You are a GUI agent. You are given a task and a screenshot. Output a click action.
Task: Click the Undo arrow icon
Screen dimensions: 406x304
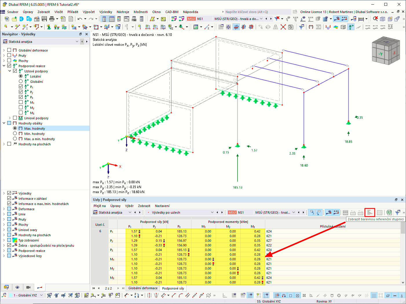(80, 19)
